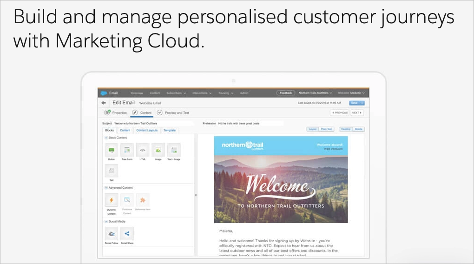This screenshot has height=264, width=474.
Task: Select the Image block icon
Action: [x=158, y=150]
